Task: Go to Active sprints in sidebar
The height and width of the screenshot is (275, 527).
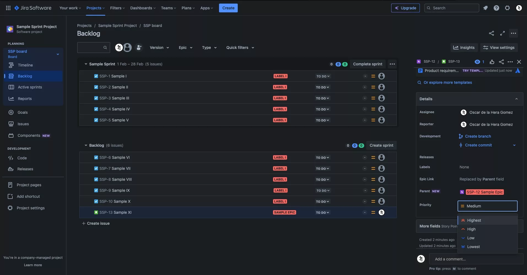Action: tap(30, 87)
